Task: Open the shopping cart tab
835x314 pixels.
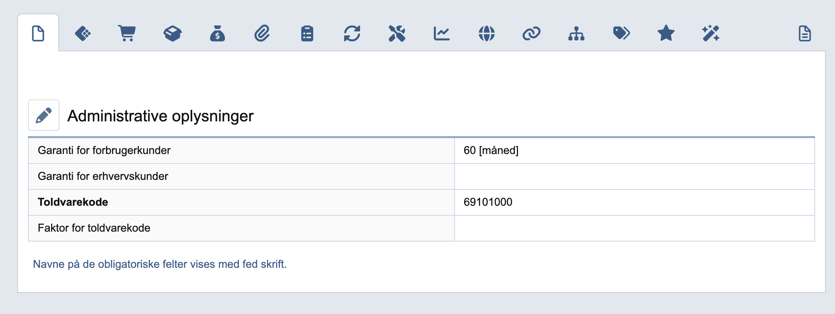Action: click(x=127, y=33)
